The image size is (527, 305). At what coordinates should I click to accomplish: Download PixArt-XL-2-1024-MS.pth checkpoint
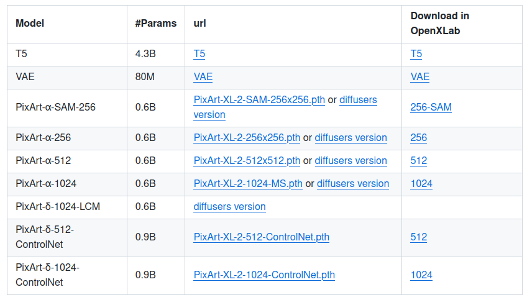tap(248, 184)
